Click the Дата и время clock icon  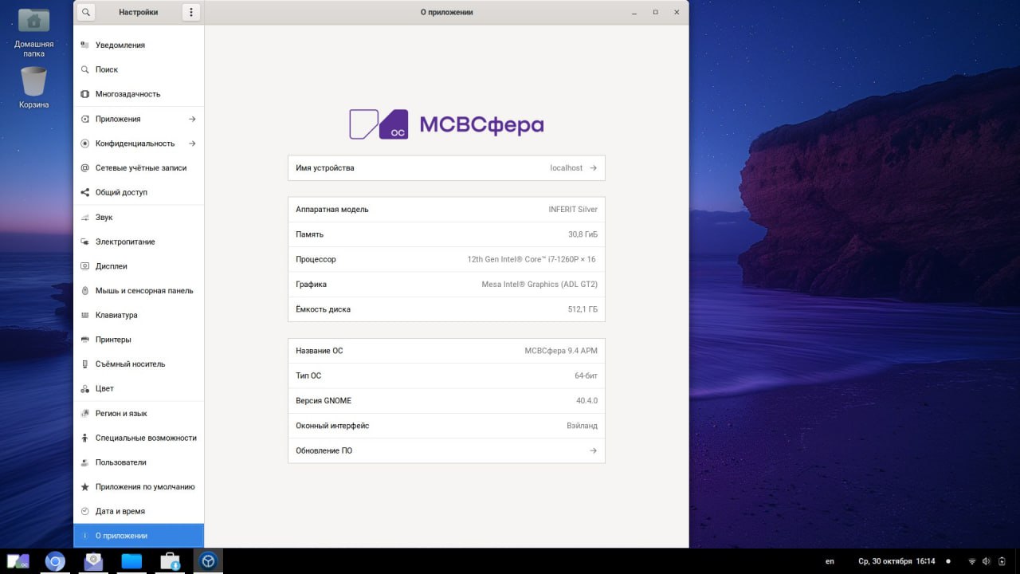coord(84,511)
